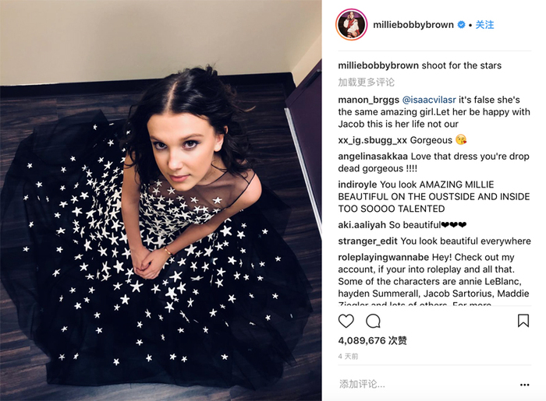Open stranger_edit's profile link
546x401 pixels.
click(367, 241)
